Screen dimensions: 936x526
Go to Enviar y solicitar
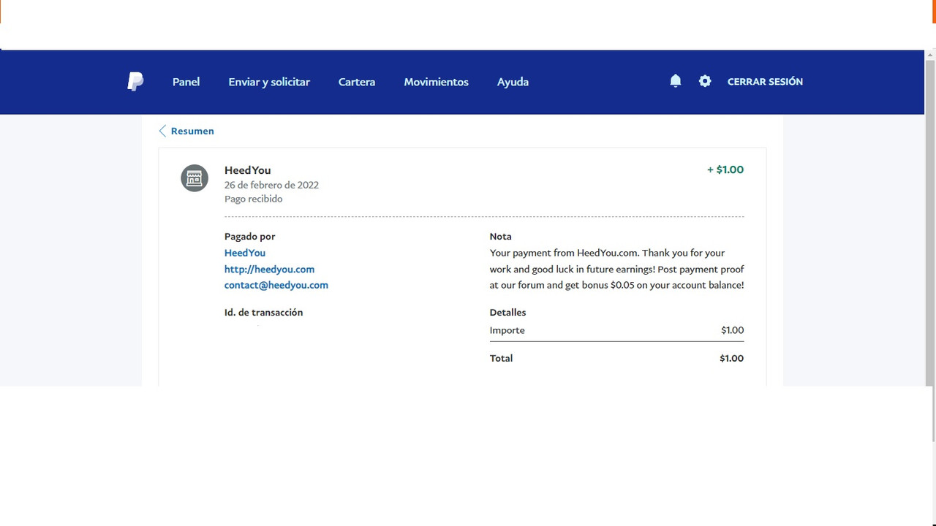pos(269,82)
